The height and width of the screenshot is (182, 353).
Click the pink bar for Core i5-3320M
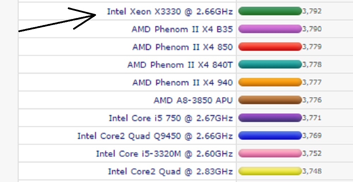270,153
